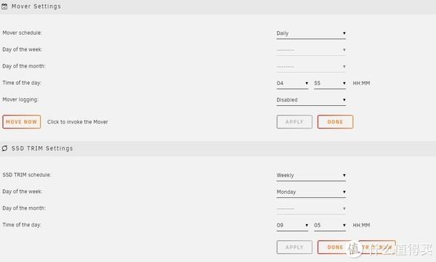The height and width of the screenshot is (262, 436).
Task: Open SSD TRIM hour dropdown showing 09
Action: (x=292, y=225)
